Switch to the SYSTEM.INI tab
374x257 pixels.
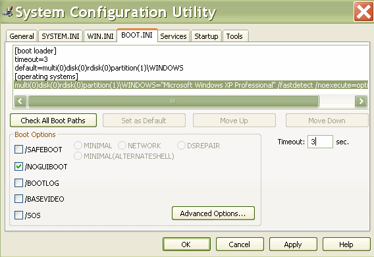[x=61, y=36]
